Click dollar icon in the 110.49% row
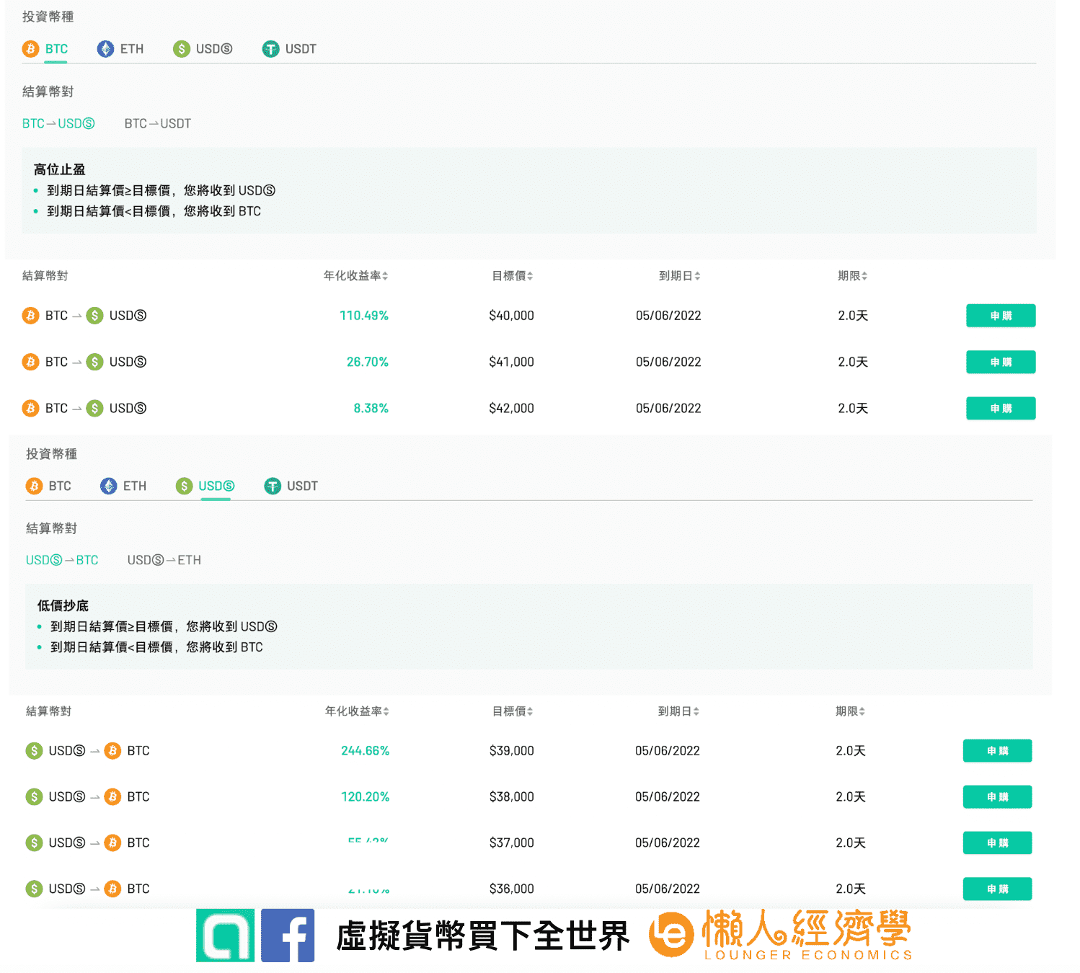This screenshot has width=1080, height=973. [x=94, y=316]
